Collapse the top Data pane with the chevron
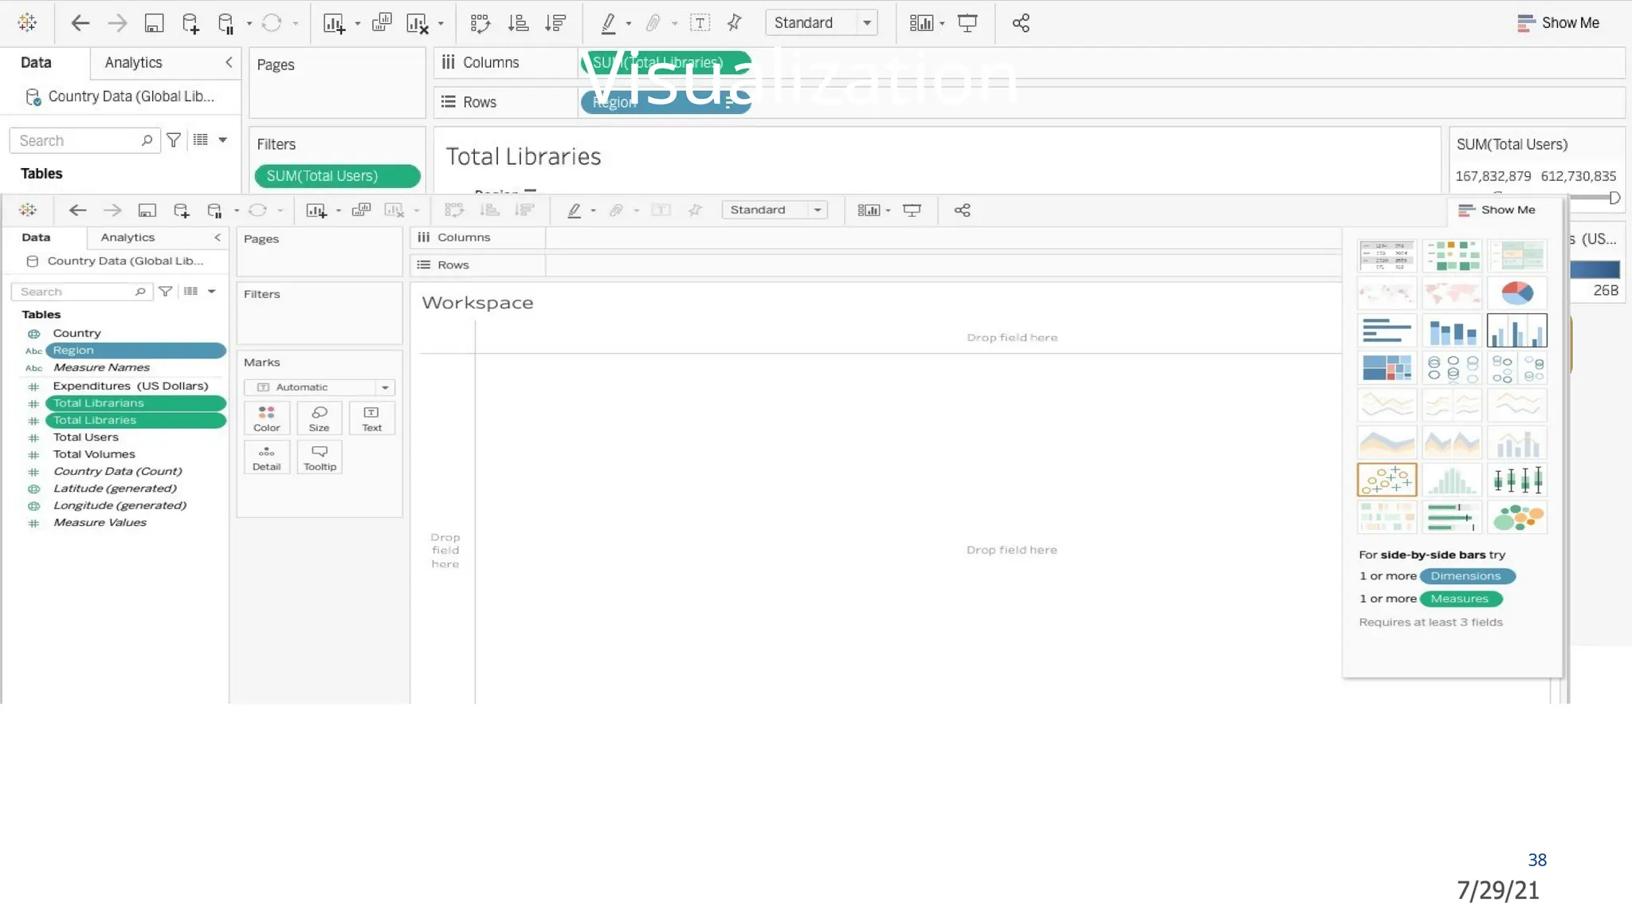 point(229,62)
